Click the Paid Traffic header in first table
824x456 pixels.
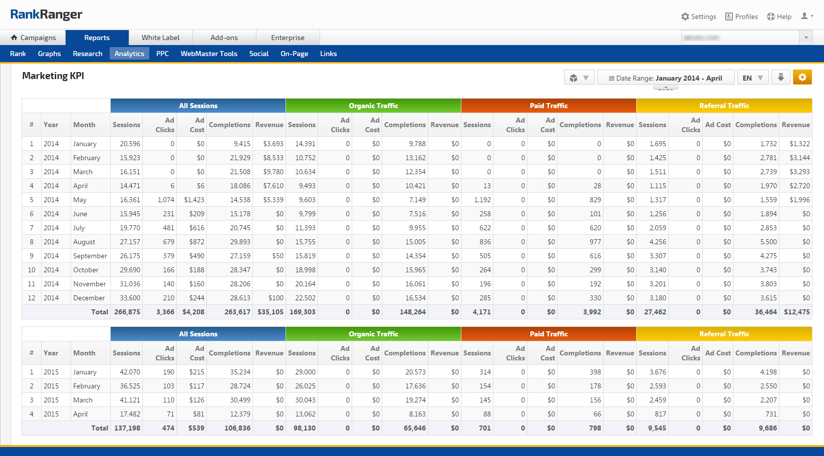coord(548,106)
